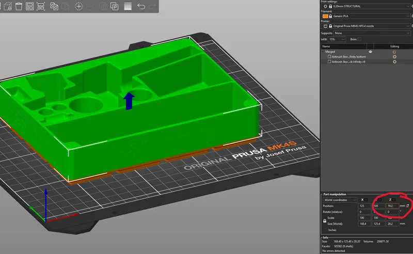Click the blue up-arrow gizmo on model
Image resolution: width=413 pixels, height=254 pixels.
pyautogui.click(x=129, y=101)
